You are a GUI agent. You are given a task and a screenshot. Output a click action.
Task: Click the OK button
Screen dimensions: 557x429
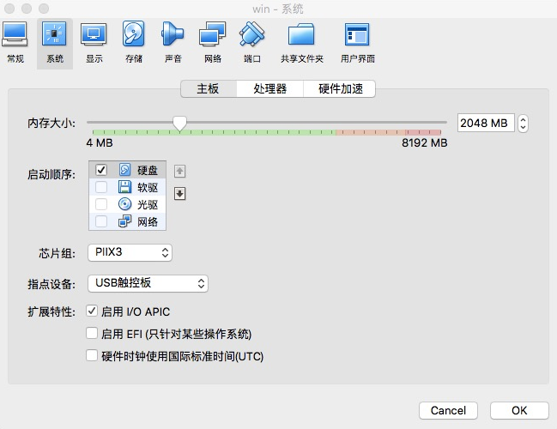(519, 410)
